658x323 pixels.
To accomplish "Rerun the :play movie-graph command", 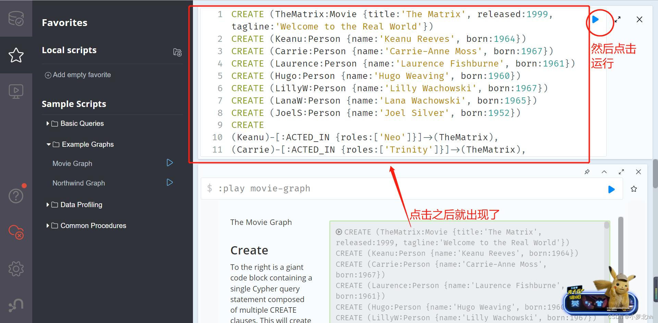I will 611,189.
